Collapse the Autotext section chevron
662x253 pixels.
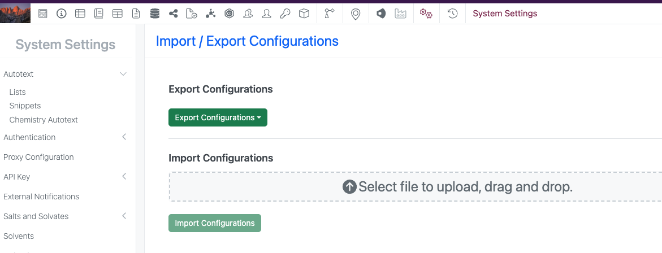point(123,74)
